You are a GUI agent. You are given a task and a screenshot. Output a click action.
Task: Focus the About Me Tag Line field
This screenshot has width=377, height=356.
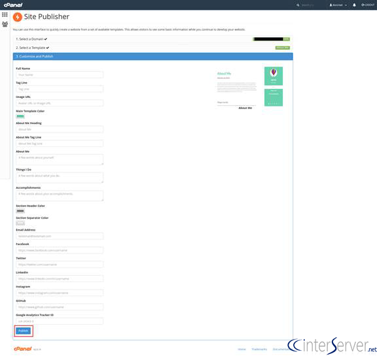[x=60, y=144]
